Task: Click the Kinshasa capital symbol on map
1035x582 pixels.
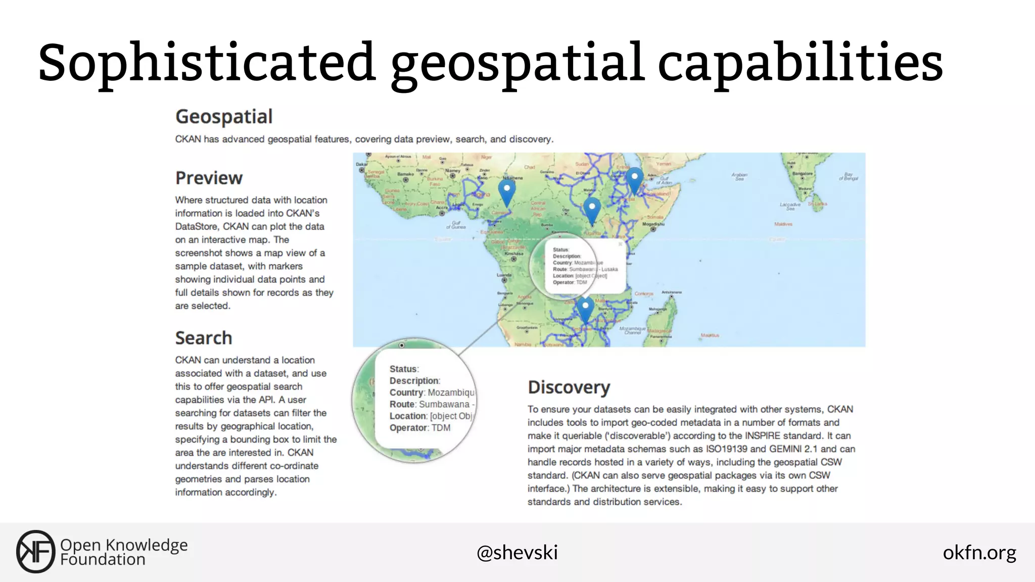Action: coord(513,259)
